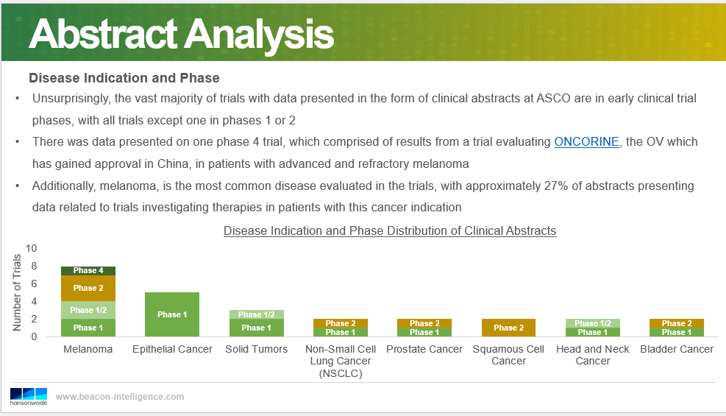The image size is (726, 416).
Task: Click the Squamous Cell Cancer Phase 2 bar
Action: [x=508, y=328]
